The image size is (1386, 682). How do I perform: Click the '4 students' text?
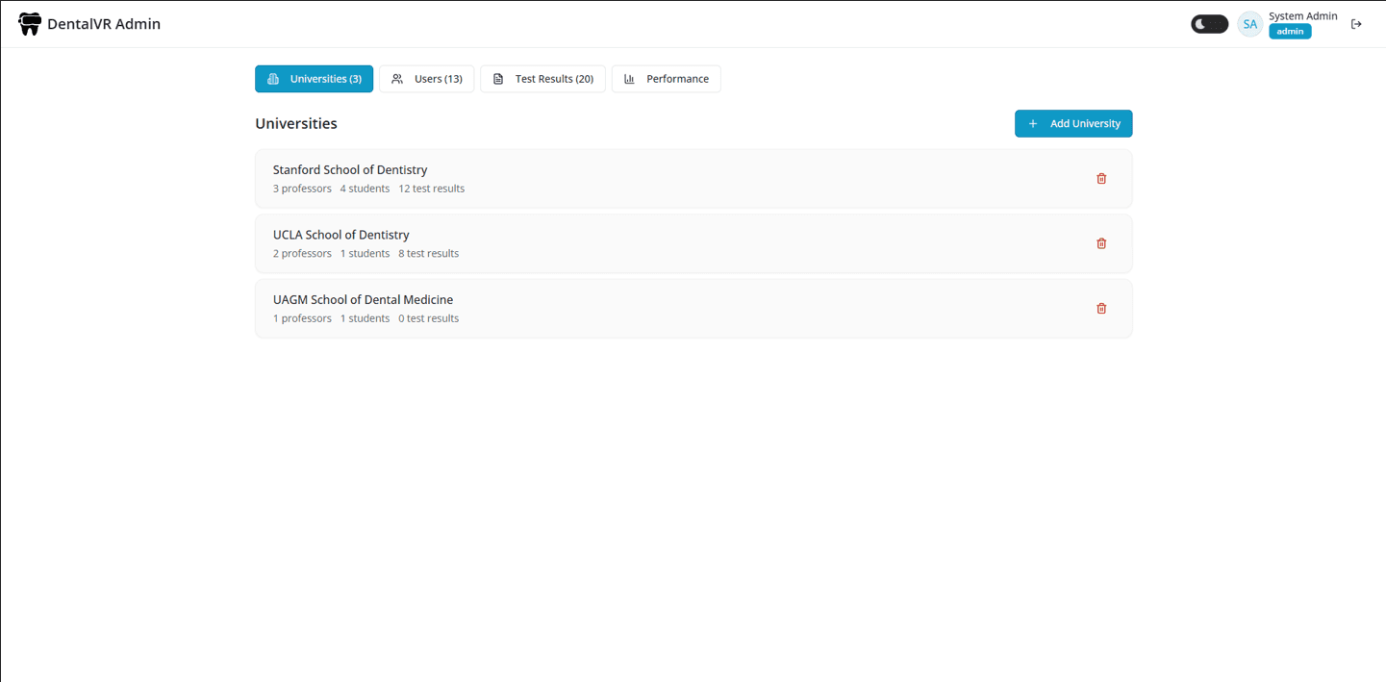pos(365,189)
